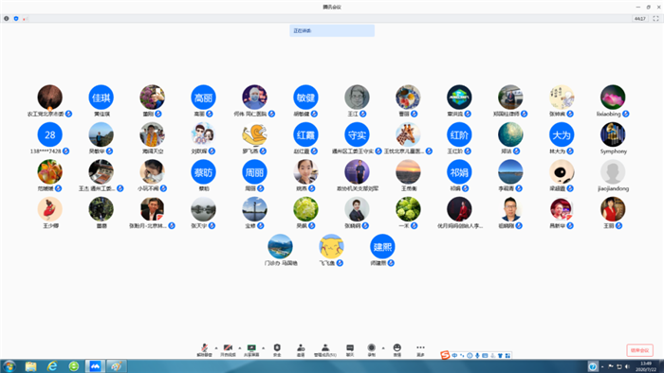Screen dimensions: 664x373
Task: Click the currently speaking banner
Action: [x=332, y=30]
